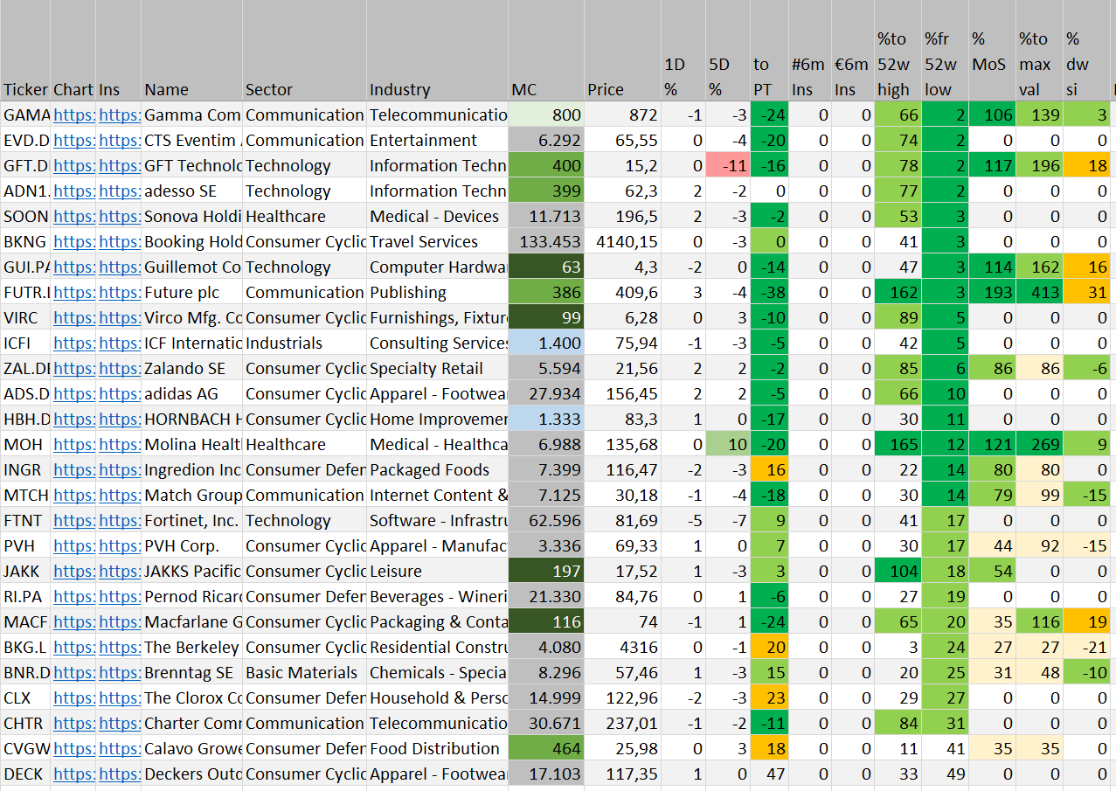Viewport: 1116px width, 791px height.
Task: Open the Ins link in the Zalando SE row
Action: point(119,369)
